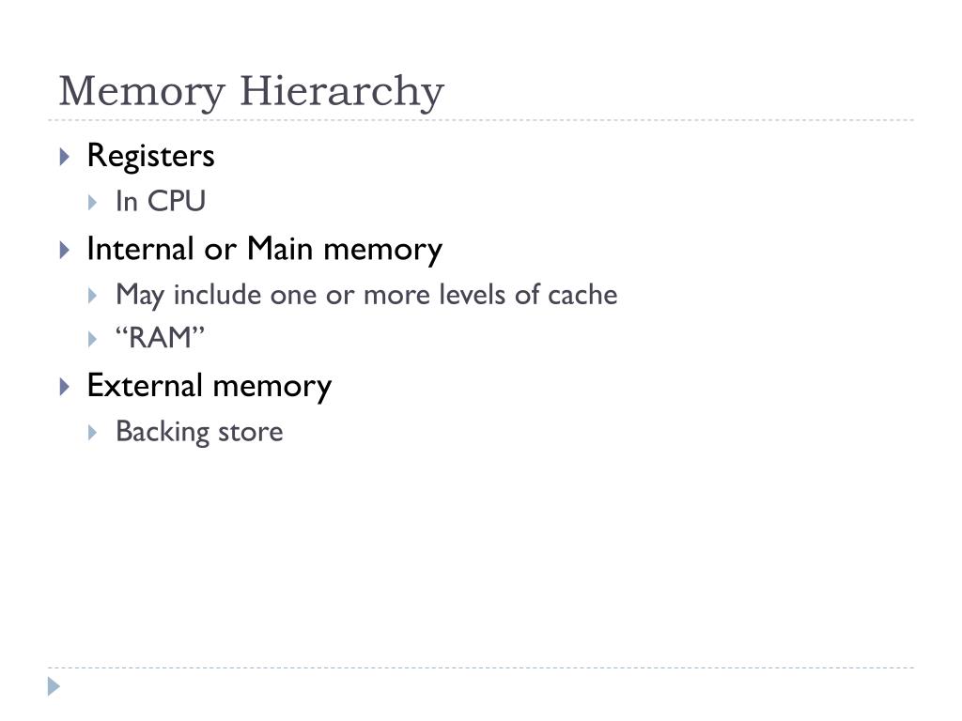Viewport: 962px width, 721px height.
Task: Click the Backing store sub-item text
Action: (x=199, y=432)
